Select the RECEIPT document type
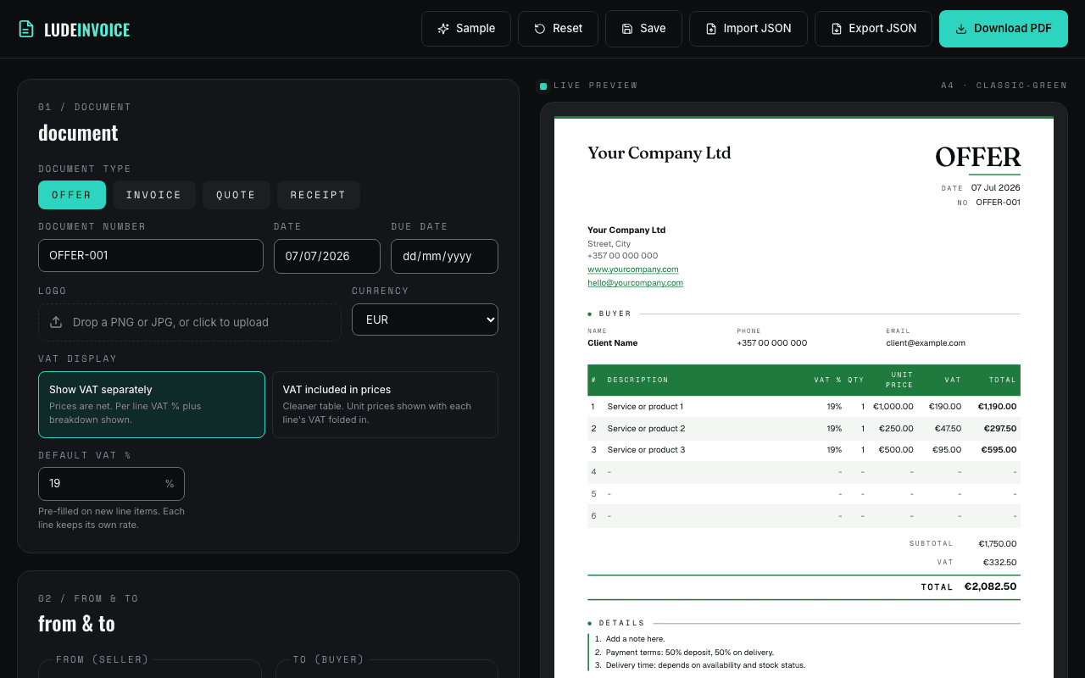The height and width of the screenshot is (678, 1085). coord(318,195)
